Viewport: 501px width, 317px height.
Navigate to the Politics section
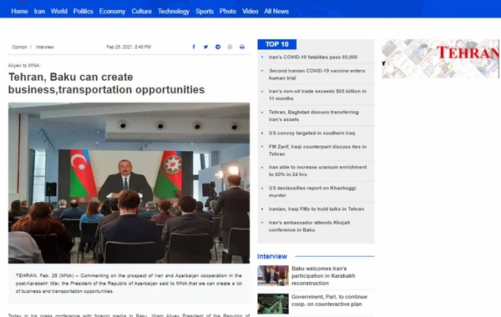[x=83, y=11]
